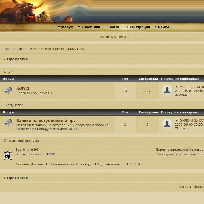
Task: Open the Активные темы link
Action: (x=113, y=37)
